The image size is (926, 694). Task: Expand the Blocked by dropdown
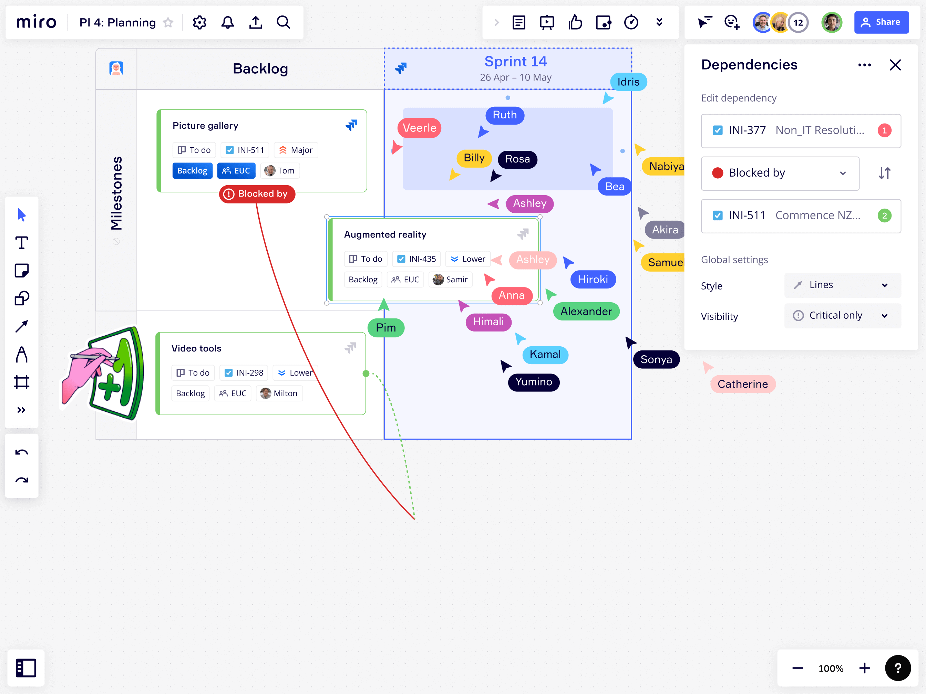[842, 173]
